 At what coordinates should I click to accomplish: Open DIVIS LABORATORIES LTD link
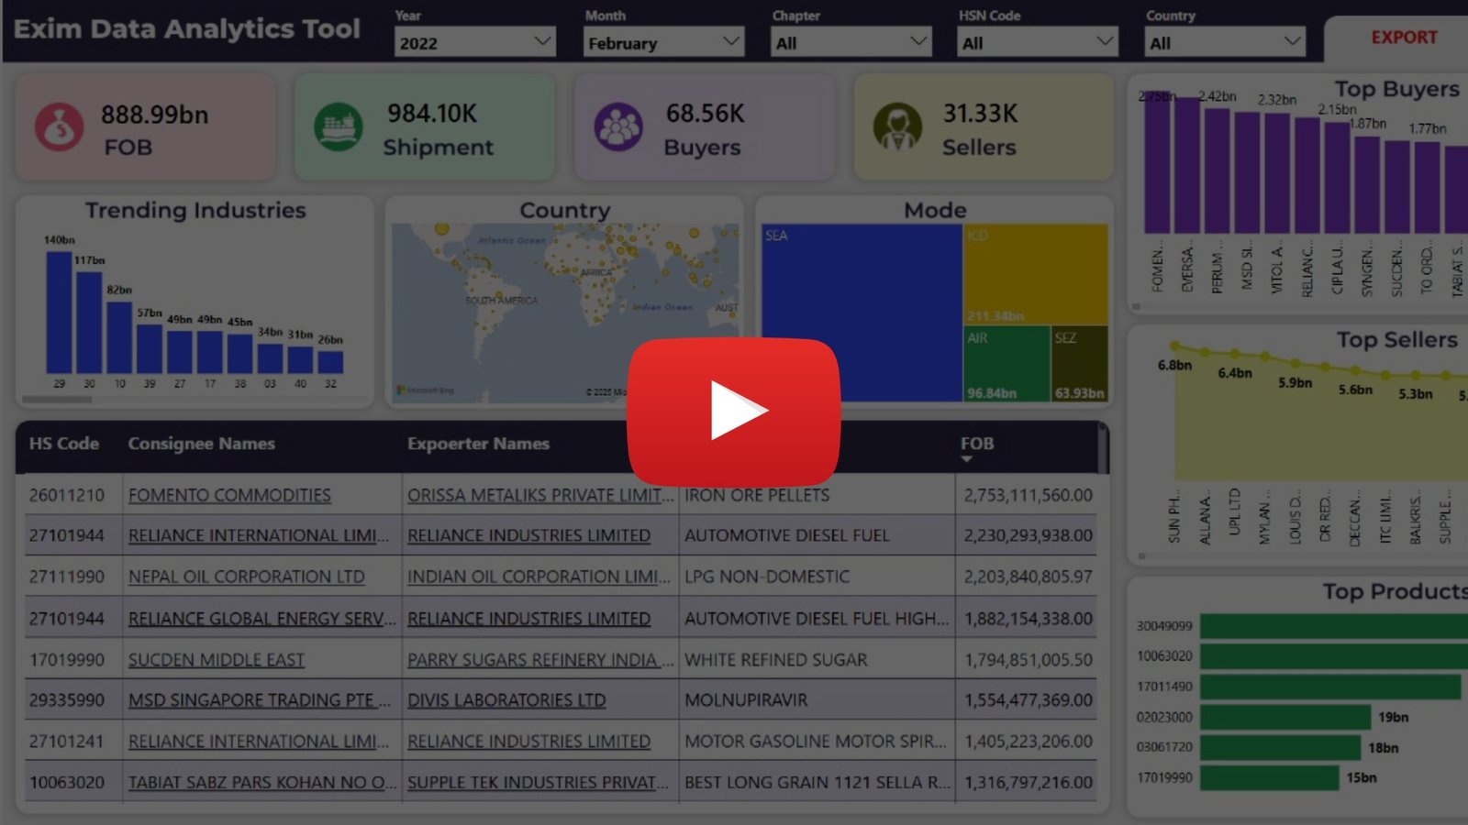coord(506,700)
